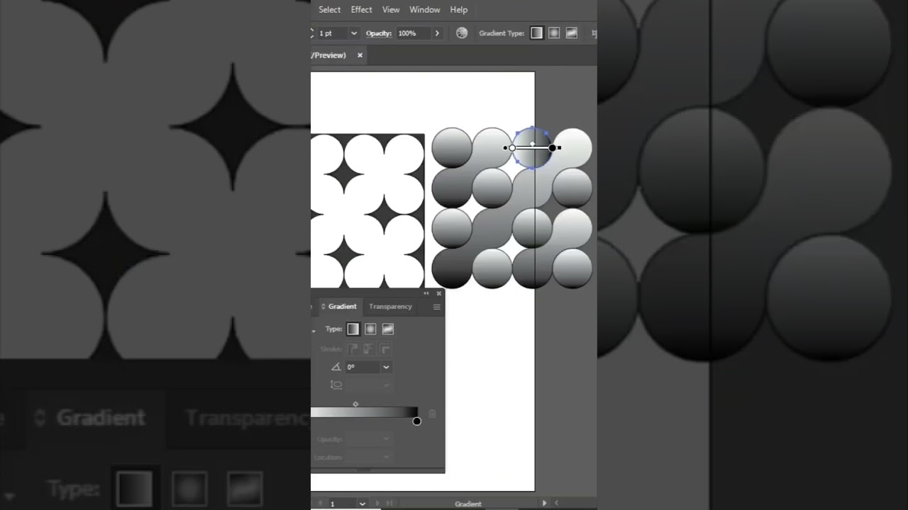This screenshot has width=908, height=510.
Task: Open the stroke weight 1 pt dropdown
Action: coord(353,33)
